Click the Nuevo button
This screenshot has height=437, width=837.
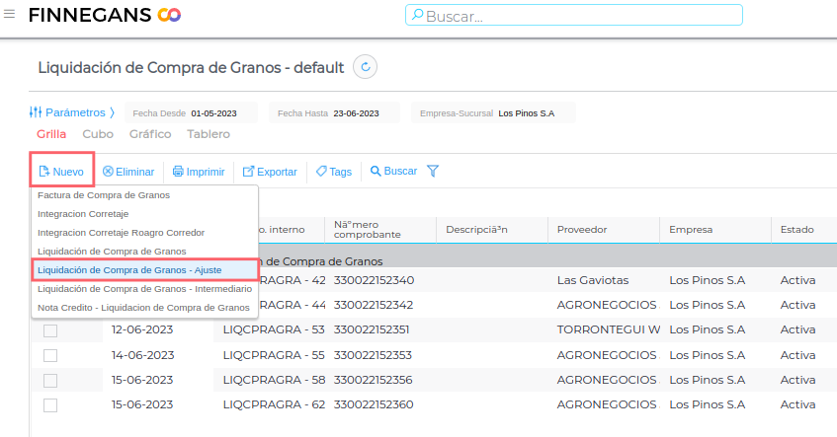click(62, 171)
